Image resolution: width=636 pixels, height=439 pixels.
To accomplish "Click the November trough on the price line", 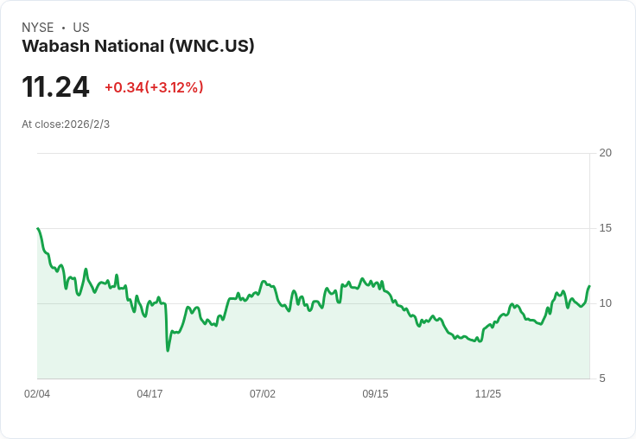I will coord(477,341).
